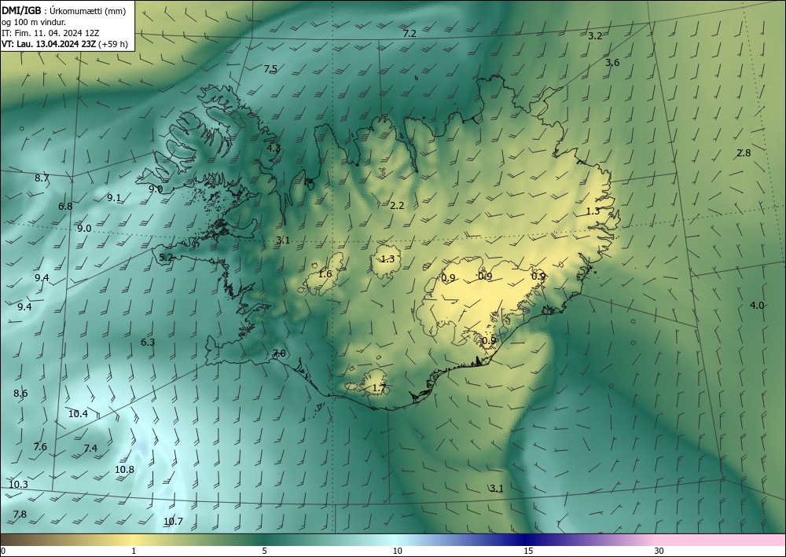The height and width of the screenshot is (557, 786).
Task: Click the color scale tick label 15
Action: click(528, 551)
